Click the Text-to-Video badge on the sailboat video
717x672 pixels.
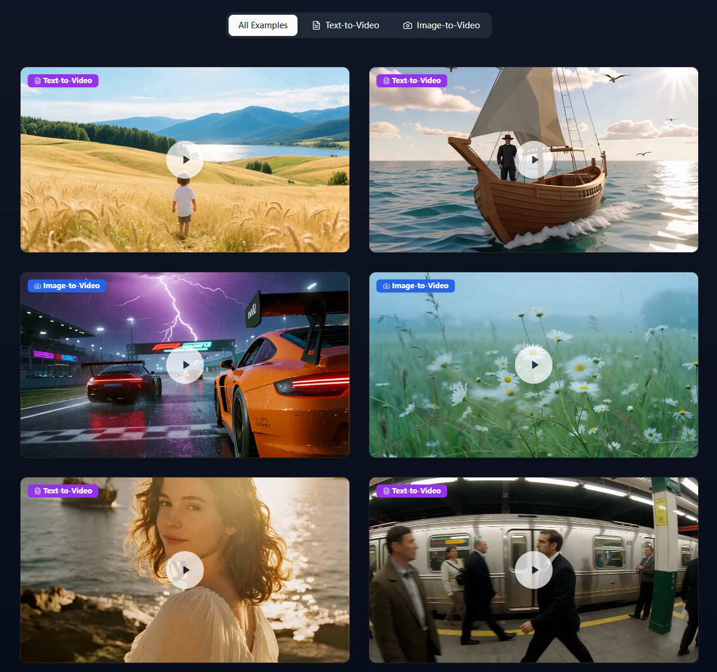412,80
